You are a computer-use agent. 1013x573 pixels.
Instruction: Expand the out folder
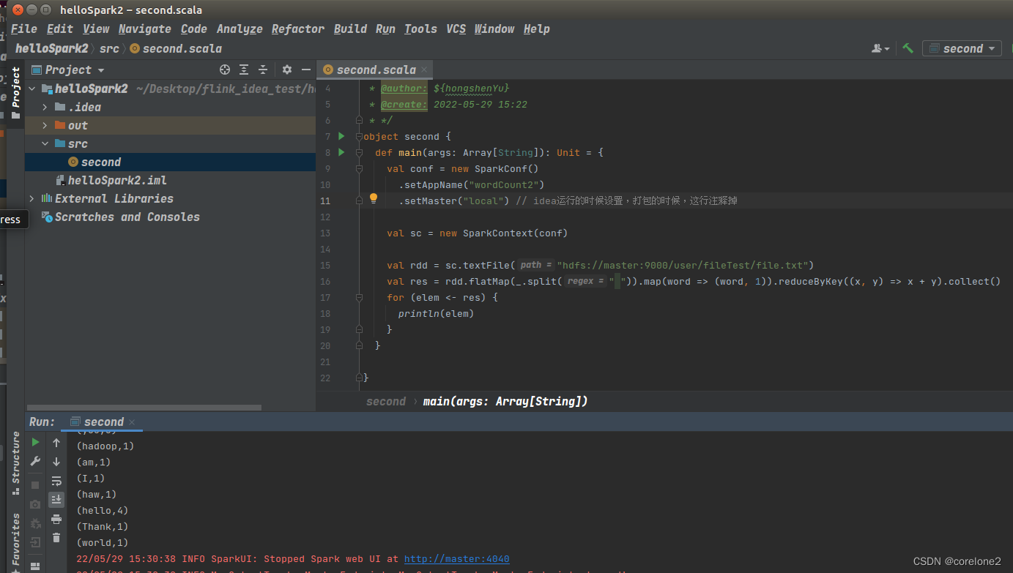coord(45,125)
